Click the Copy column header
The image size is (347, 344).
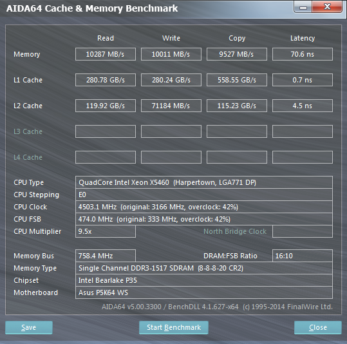(x=237, y=38)
